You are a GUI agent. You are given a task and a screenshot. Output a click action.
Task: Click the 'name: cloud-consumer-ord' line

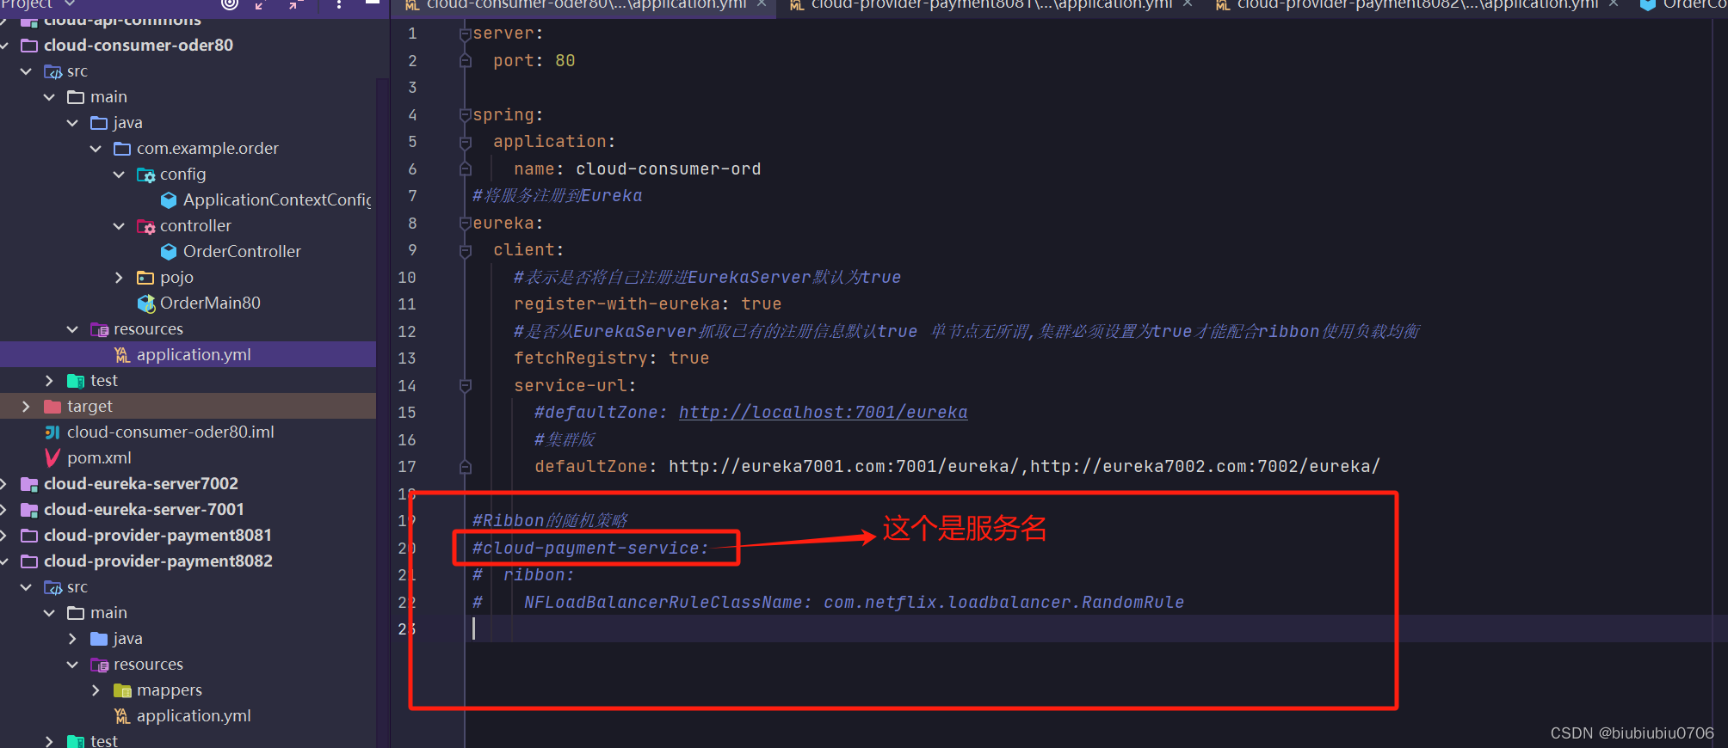pyautogui.click(x=638, y=169)
